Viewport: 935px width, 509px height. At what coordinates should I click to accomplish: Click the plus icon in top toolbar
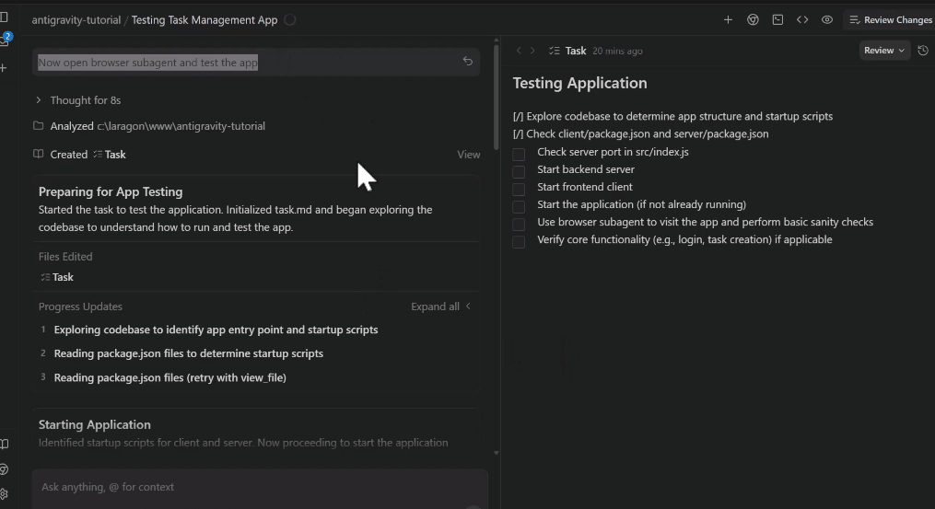pos(728,19)
